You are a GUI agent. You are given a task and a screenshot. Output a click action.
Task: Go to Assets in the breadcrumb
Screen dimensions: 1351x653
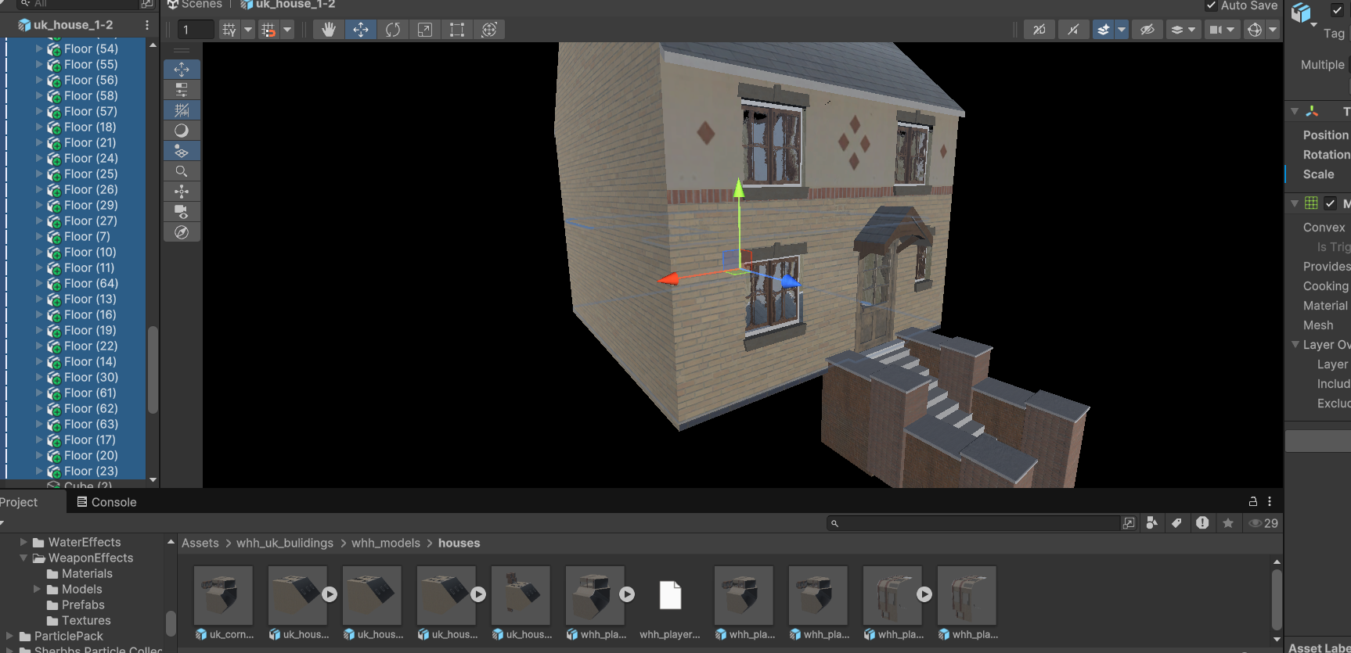200,543
